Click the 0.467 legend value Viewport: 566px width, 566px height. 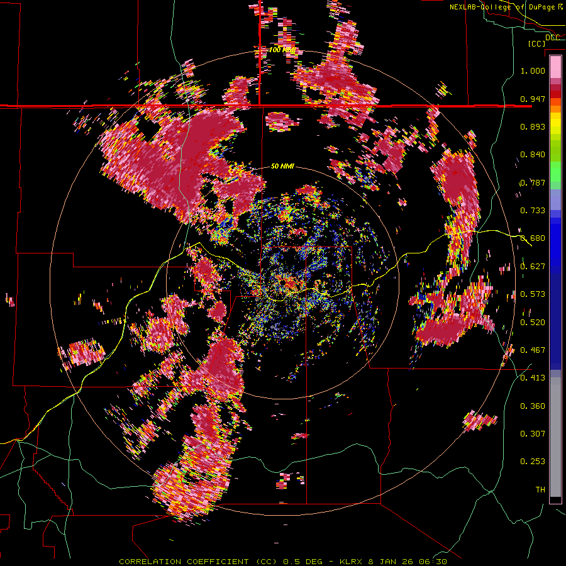[x=533, y=350]
